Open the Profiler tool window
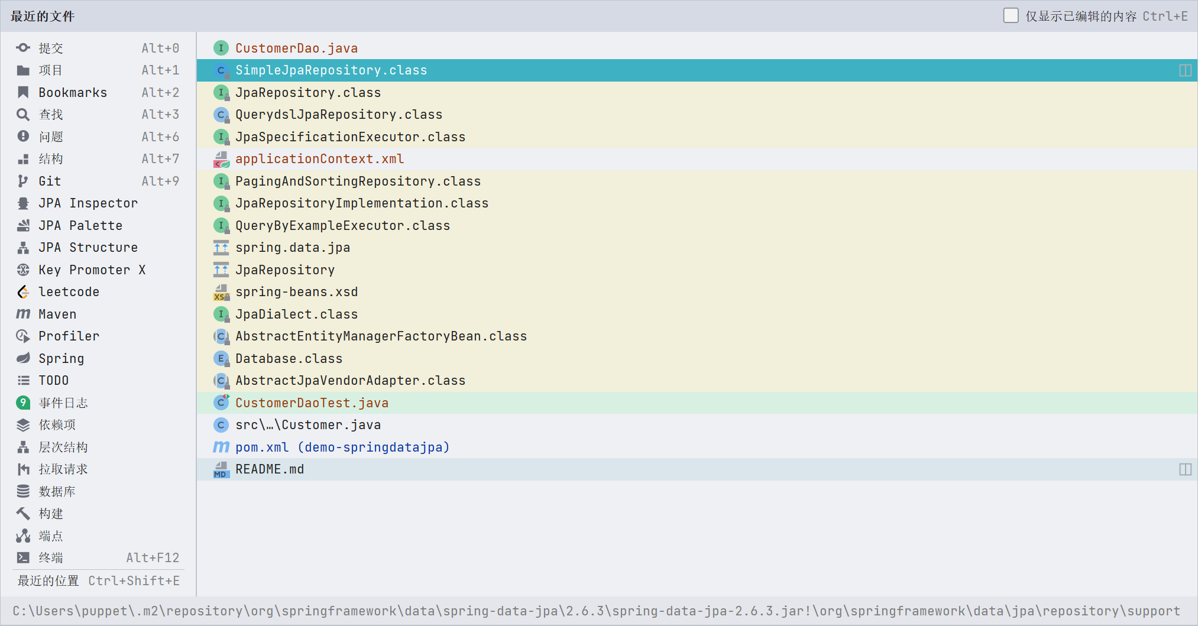The width and height of the screenshot is (1198, 626). (69, 336)
